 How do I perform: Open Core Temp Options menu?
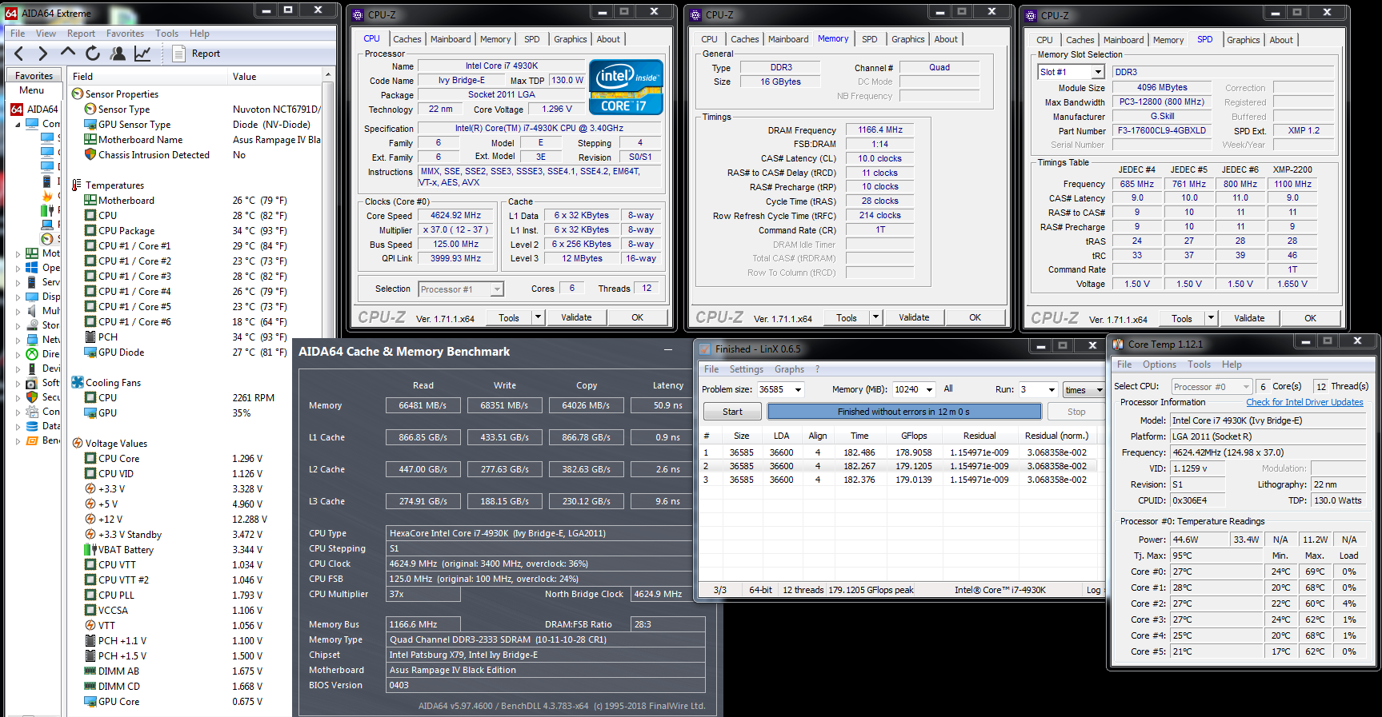pos(1159,364)
